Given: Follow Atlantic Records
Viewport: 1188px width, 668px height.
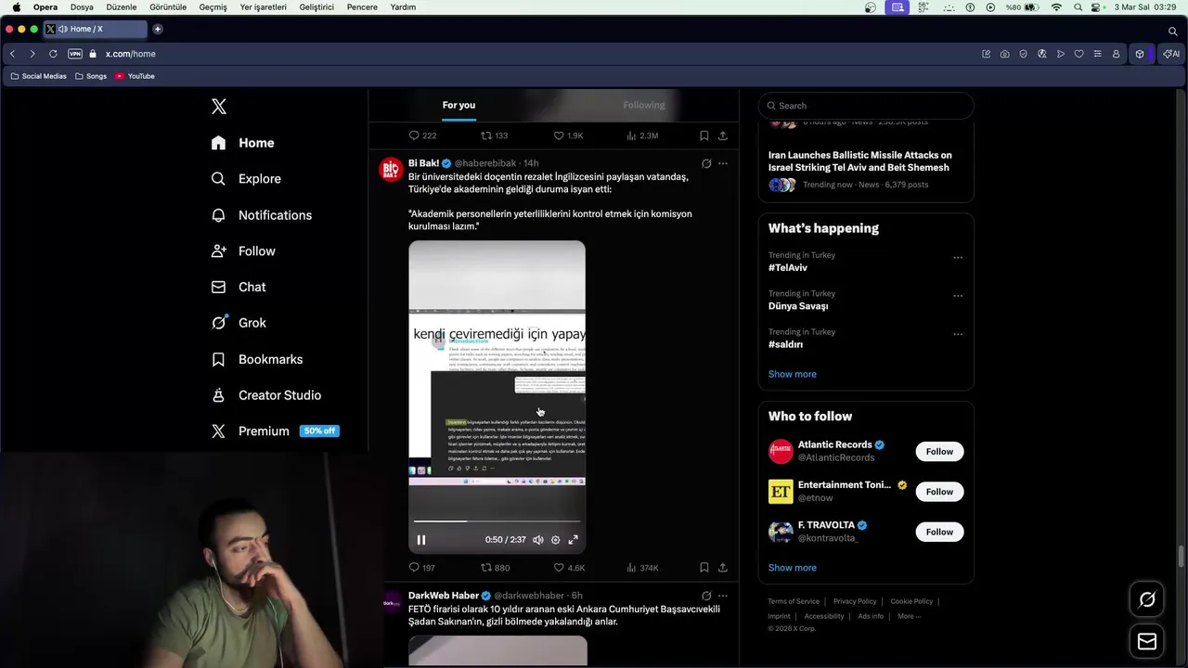Looking at the screenshot, I should tap(939, 452).
